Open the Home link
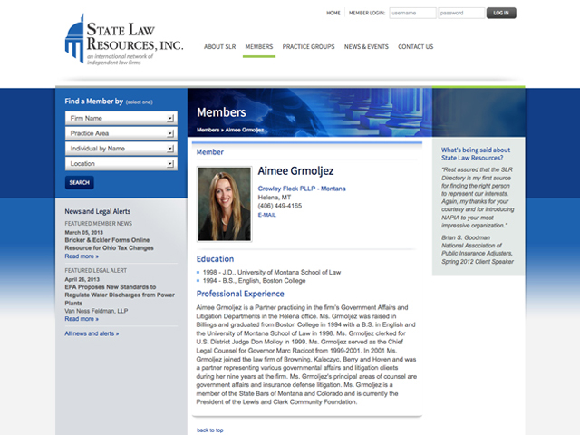The width and height of the screenshot is (580, 435). 333,13
